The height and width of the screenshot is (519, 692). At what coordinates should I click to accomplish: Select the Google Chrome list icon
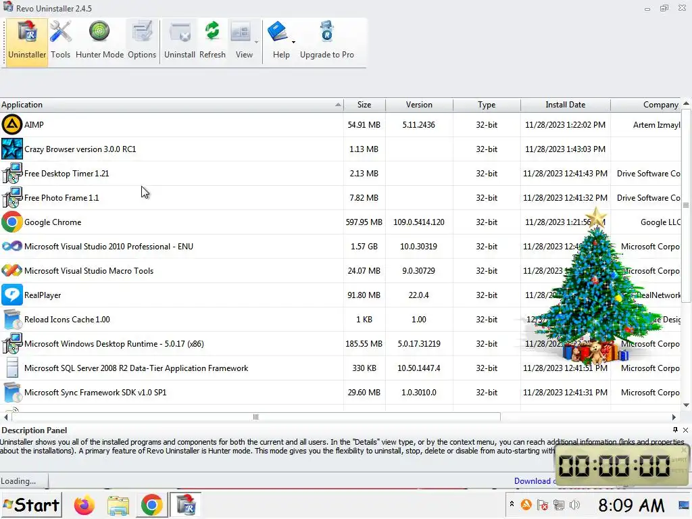click(x=12, y=222)
